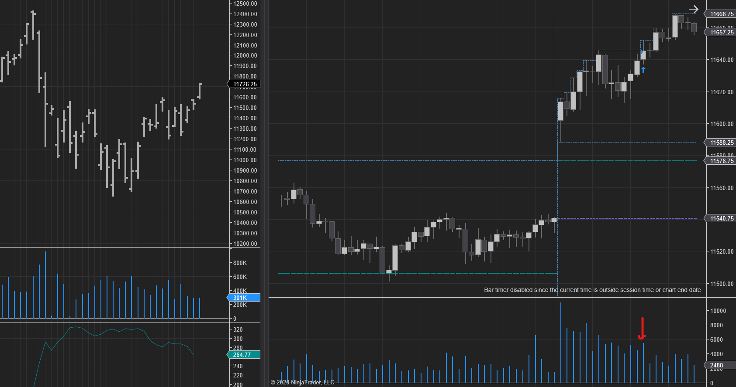Screen dimensions: 736x387
Task: Click the 11500.00 axis label
Action: (x=722, y=284)
